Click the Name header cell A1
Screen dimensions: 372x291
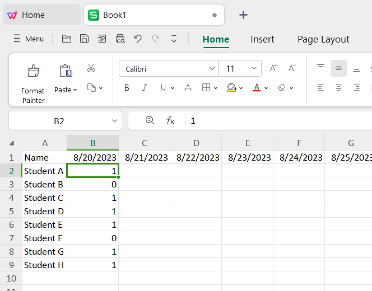coord(45,157)
